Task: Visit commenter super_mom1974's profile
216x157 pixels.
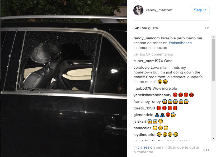Action: (x=148, y=61)
